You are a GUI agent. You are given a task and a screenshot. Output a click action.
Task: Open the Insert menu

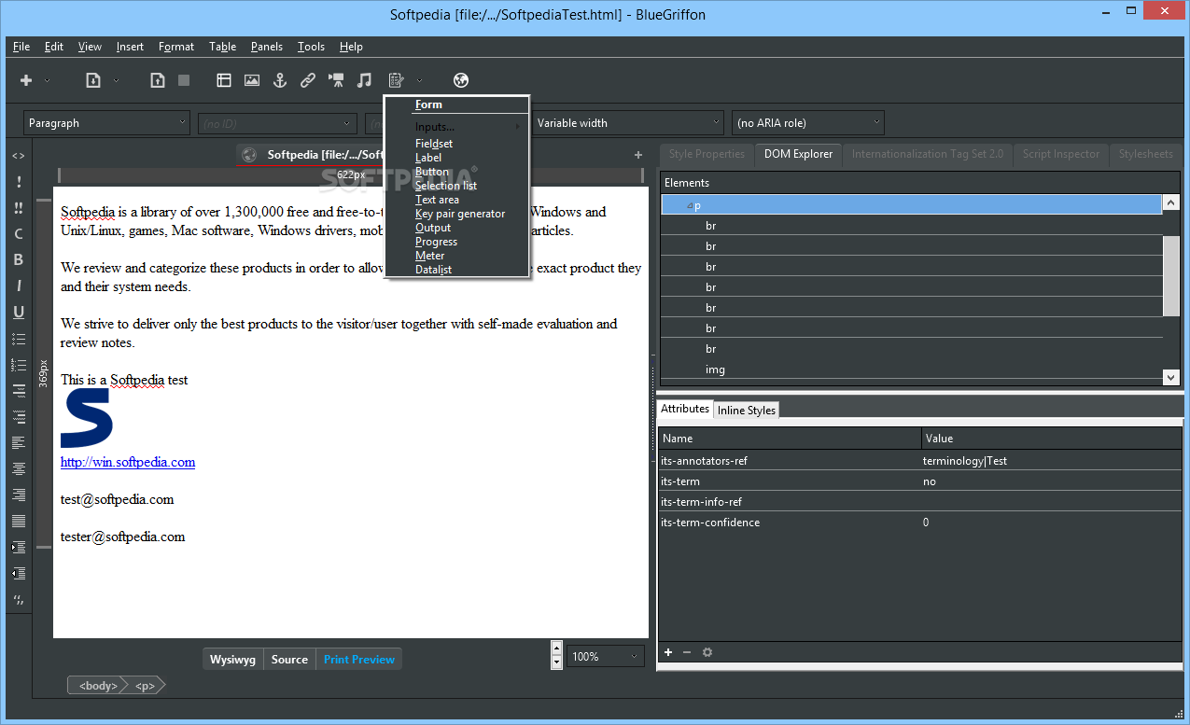click(x=130, y=47)
